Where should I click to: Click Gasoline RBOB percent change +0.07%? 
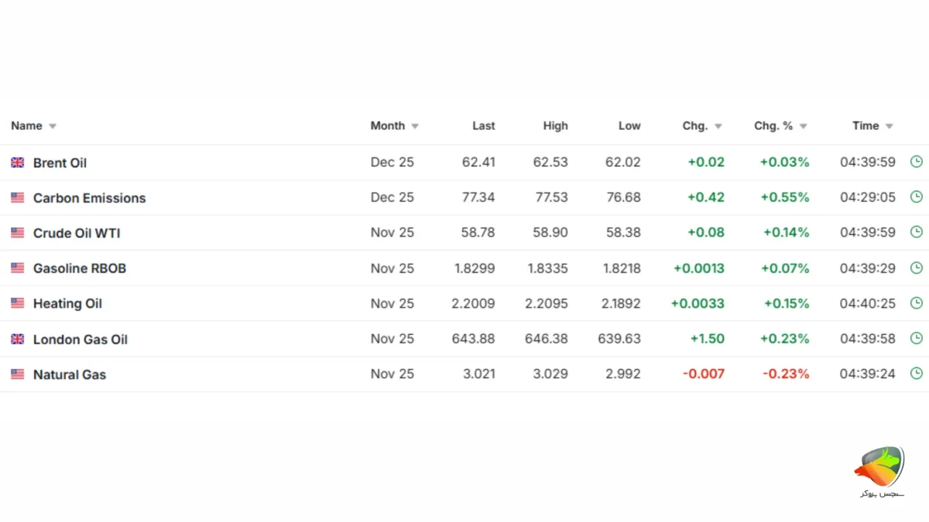[784, 268]
